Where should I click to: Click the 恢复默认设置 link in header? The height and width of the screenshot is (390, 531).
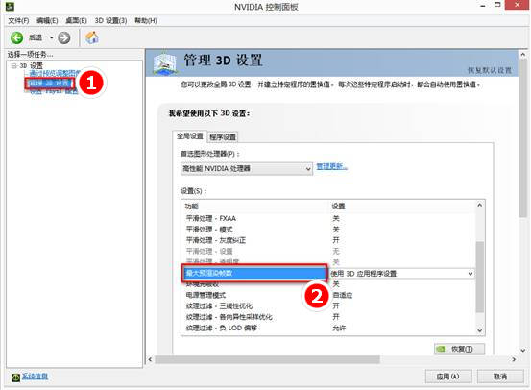(x=490, y=70)
